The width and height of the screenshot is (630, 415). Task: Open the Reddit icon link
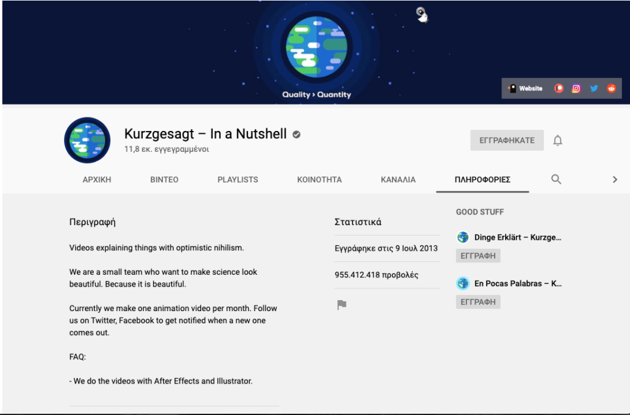tap(611, 89)
